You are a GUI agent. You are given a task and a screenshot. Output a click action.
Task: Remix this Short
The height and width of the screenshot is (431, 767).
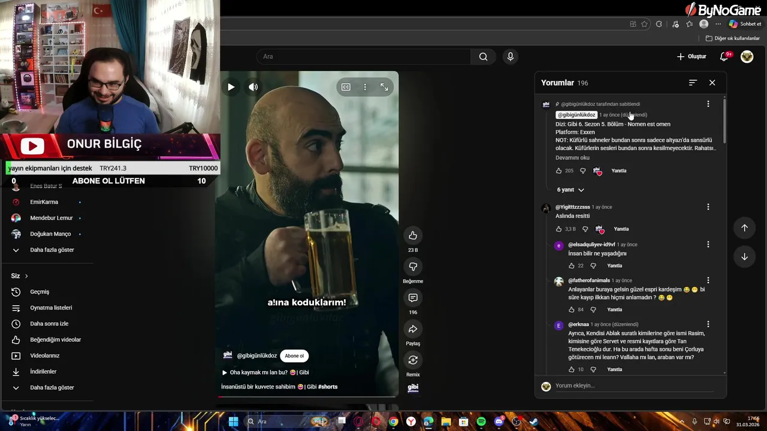[413, 360]
